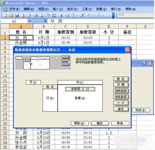Image resolution: width=155 pixels, height=150 pixels.
Task: Click cell 18:33 in row 2
Action: click(x=66, y=38)
